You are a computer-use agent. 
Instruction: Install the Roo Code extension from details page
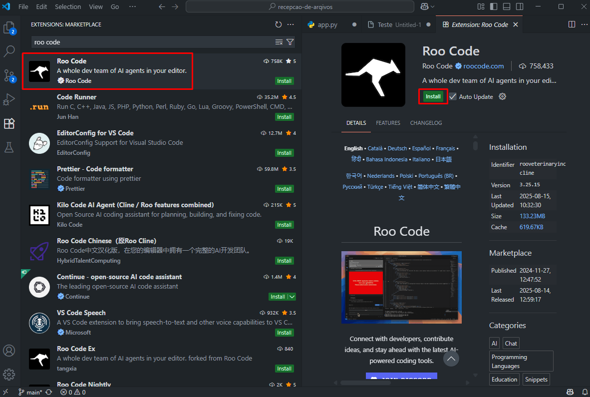pyautogui.click(x=433, y=97)
